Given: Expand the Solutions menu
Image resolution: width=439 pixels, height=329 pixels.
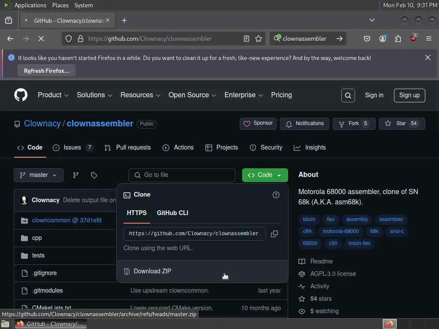Looking at the screenshot, I should click(95, 95).
